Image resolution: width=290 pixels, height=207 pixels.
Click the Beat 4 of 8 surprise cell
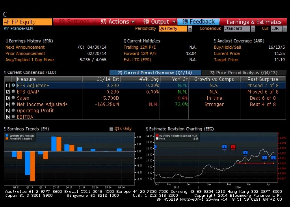(x=263, y=104)
